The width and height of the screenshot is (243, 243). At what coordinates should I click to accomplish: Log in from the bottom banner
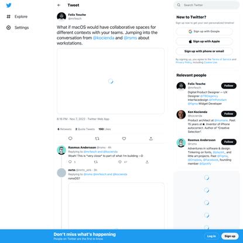(211, 236)
